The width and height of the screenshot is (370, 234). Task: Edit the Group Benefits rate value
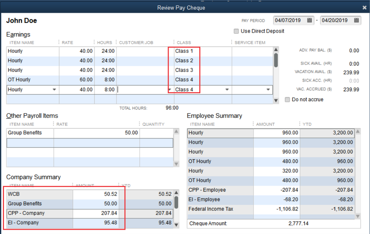pos(96,133)
